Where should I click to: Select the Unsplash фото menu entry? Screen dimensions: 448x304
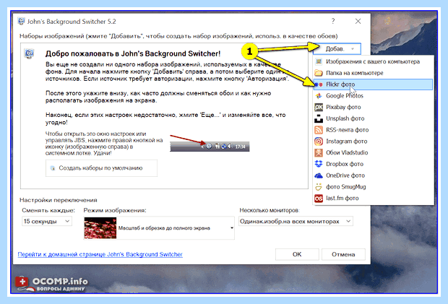[x=373, y=118]
